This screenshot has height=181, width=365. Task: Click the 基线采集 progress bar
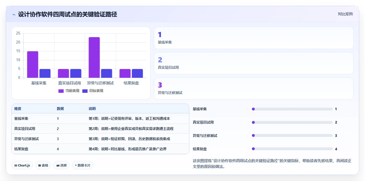(x=292, y=109)
